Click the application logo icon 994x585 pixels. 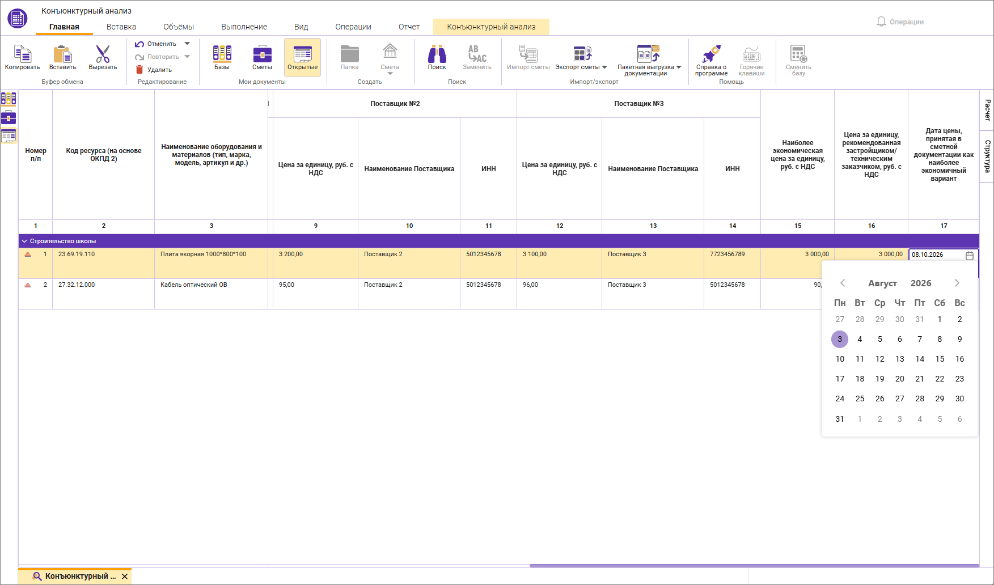pyautogui.click(x=18, y=19)
